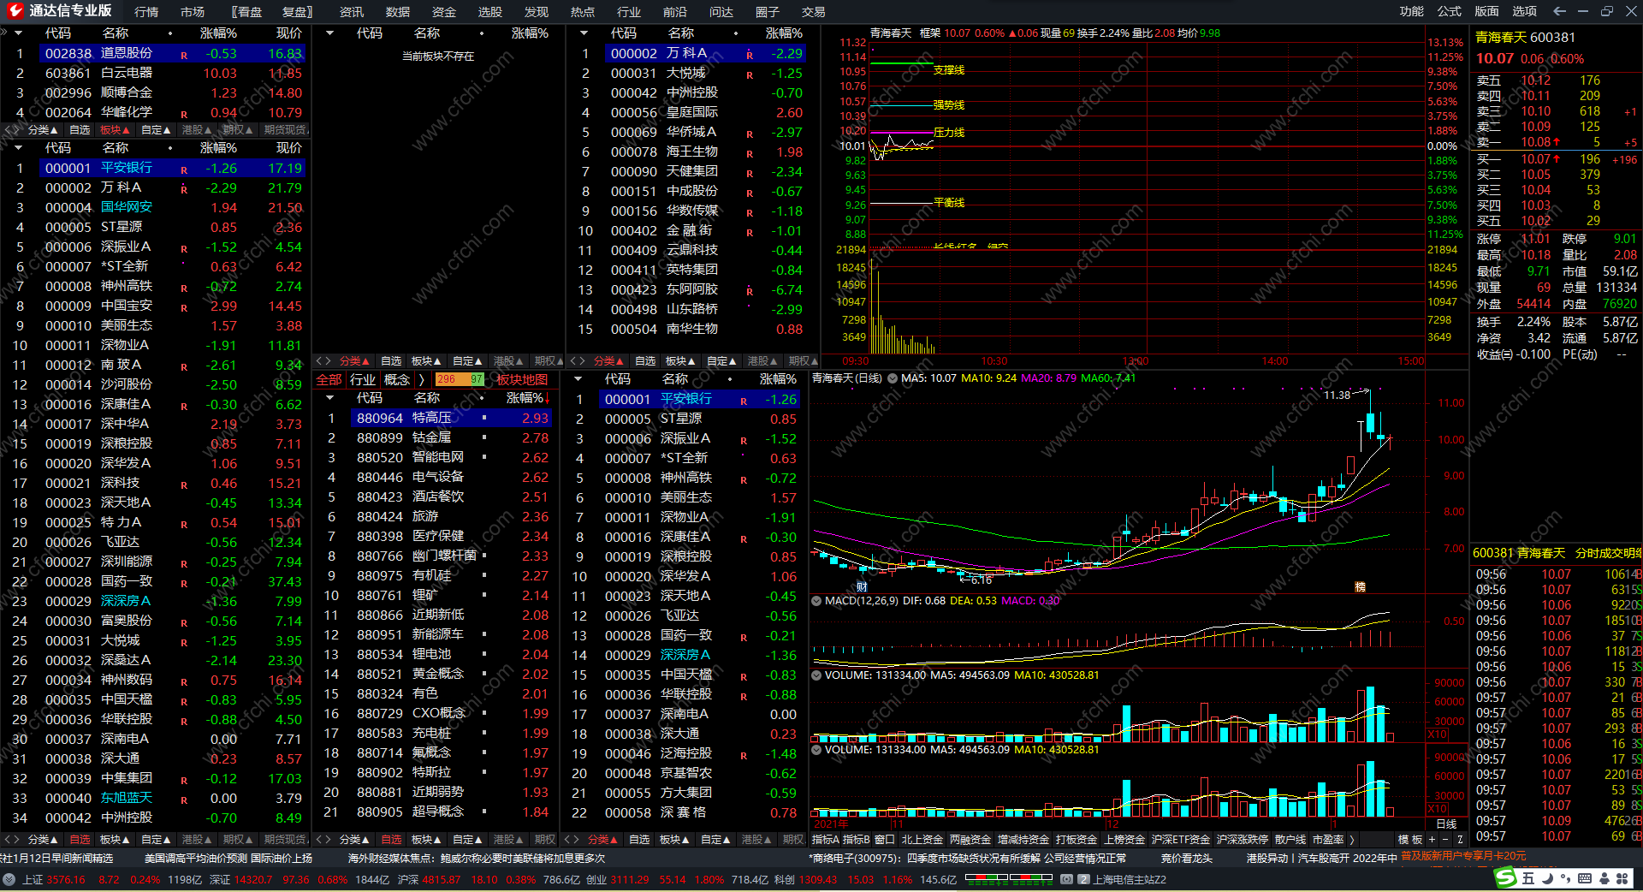
Task: Click the IME user account icon
Action: coord(1603,878)
